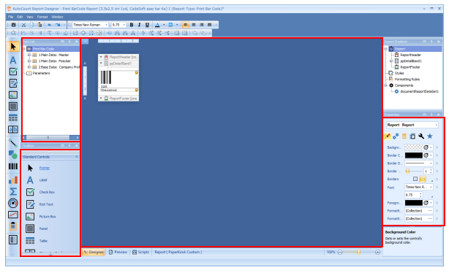Open the Format menu
The image size is (449, 273).
[42, 17]
